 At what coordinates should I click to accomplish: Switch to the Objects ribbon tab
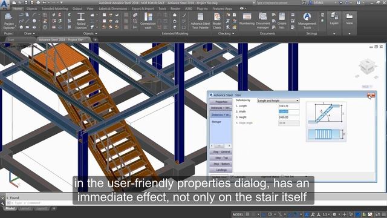pyautogui.click(x=31, y=8)
